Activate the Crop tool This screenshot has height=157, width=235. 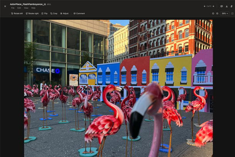54,13
